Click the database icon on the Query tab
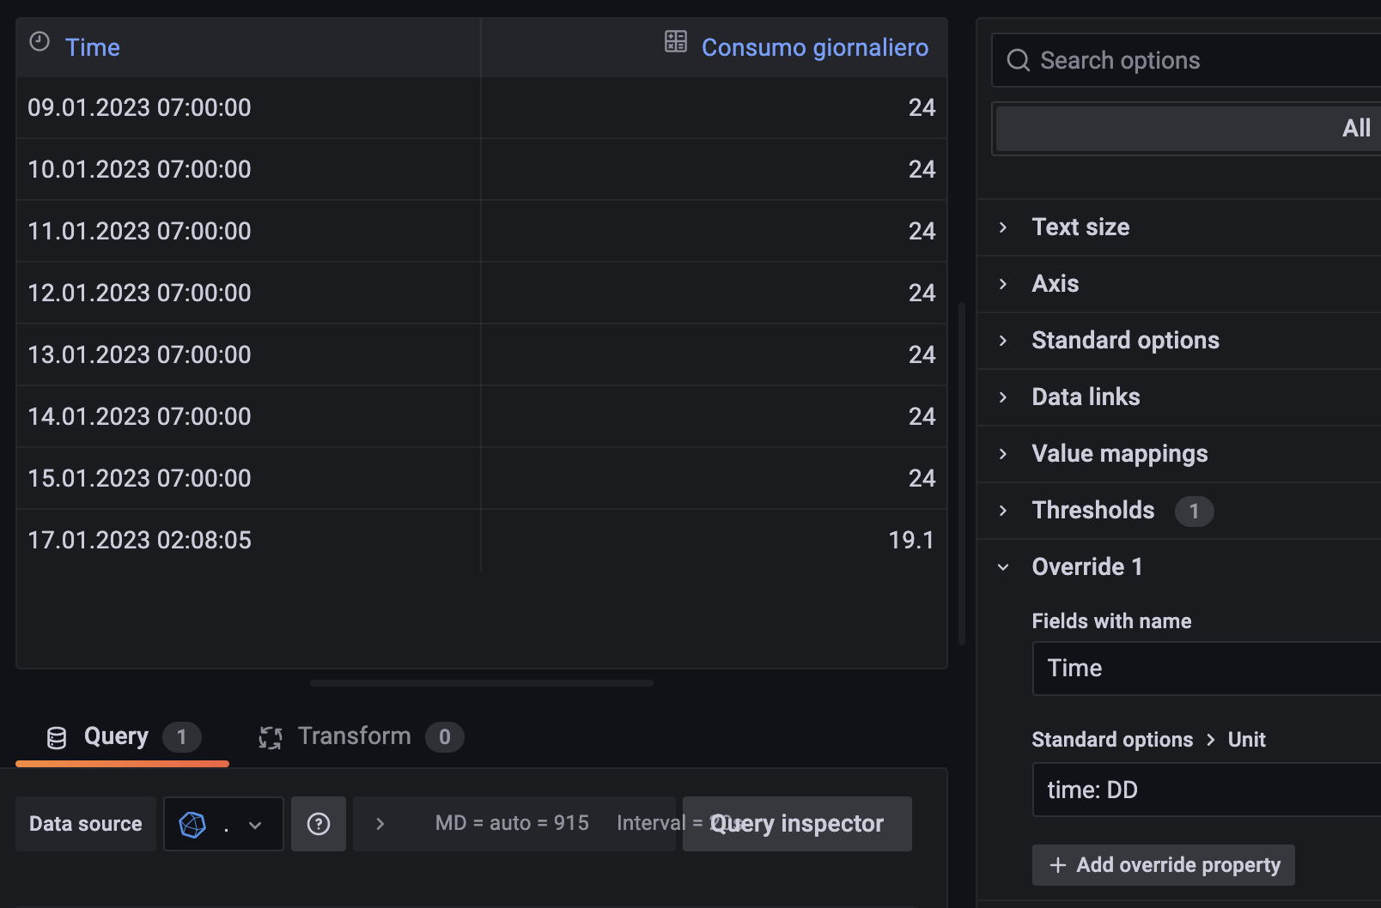The image size is (1381, 908). point(56,736)
